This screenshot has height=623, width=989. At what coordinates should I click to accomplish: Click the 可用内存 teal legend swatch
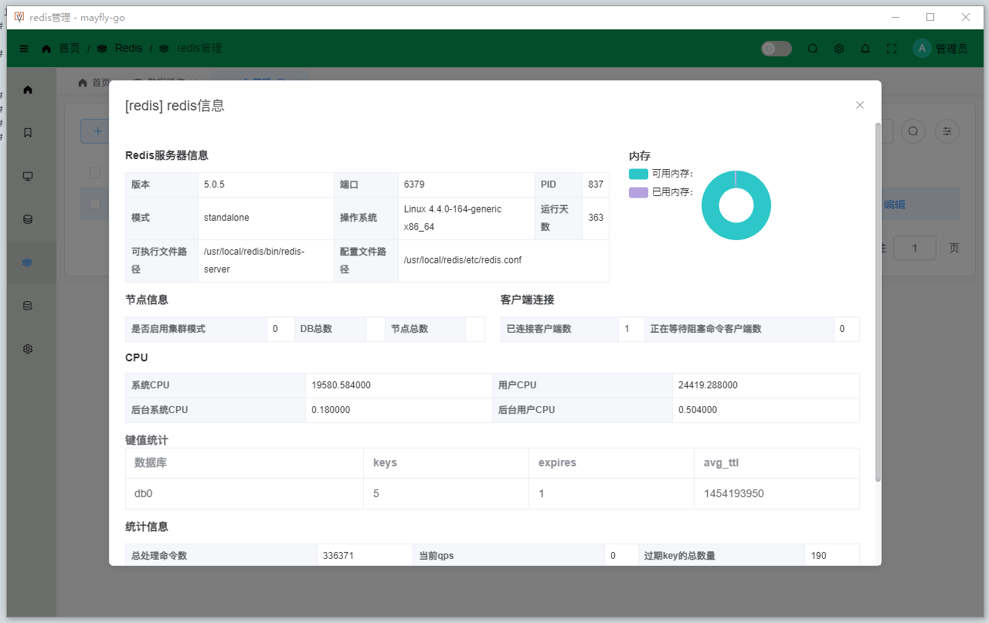(x=638, y=174)
